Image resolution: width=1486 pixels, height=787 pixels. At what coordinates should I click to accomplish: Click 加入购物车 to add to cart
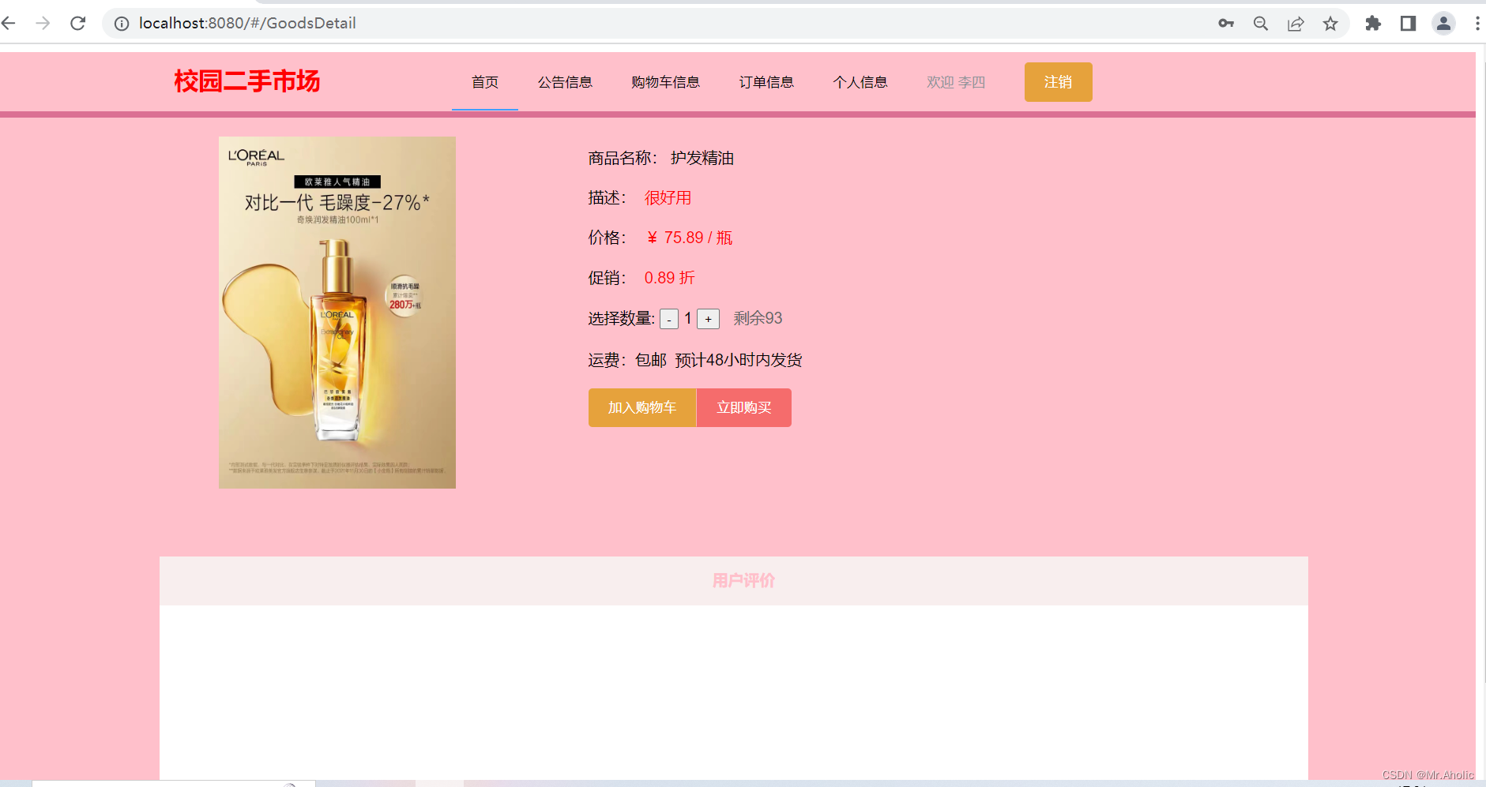click(x=641, y=407)
